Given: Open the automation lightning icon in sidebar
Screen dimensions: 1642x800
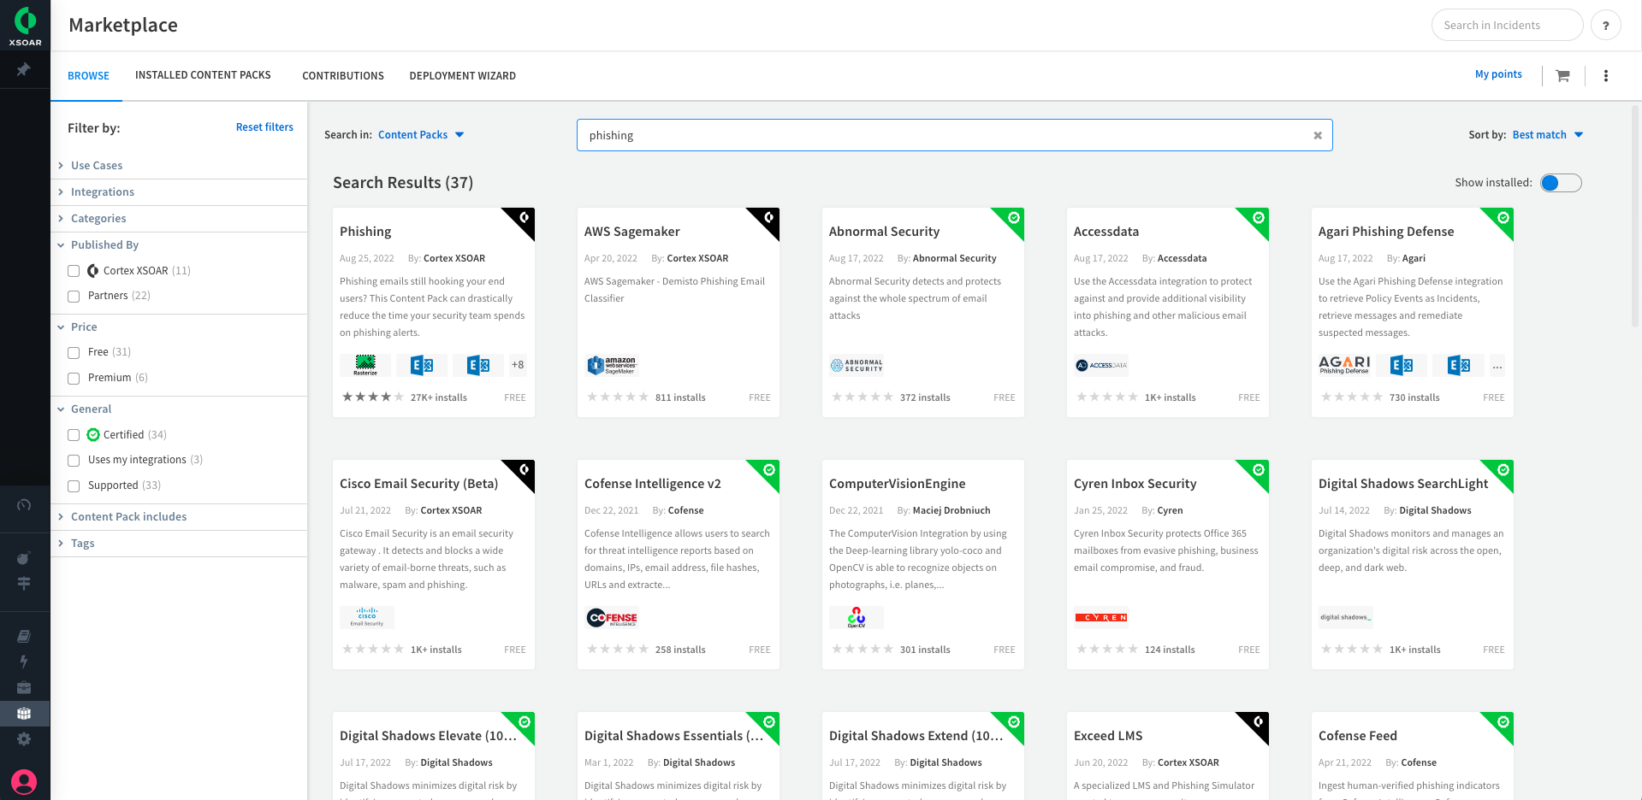Looking at the screenshot, I should pyautogui.click(x=24, y=662).
